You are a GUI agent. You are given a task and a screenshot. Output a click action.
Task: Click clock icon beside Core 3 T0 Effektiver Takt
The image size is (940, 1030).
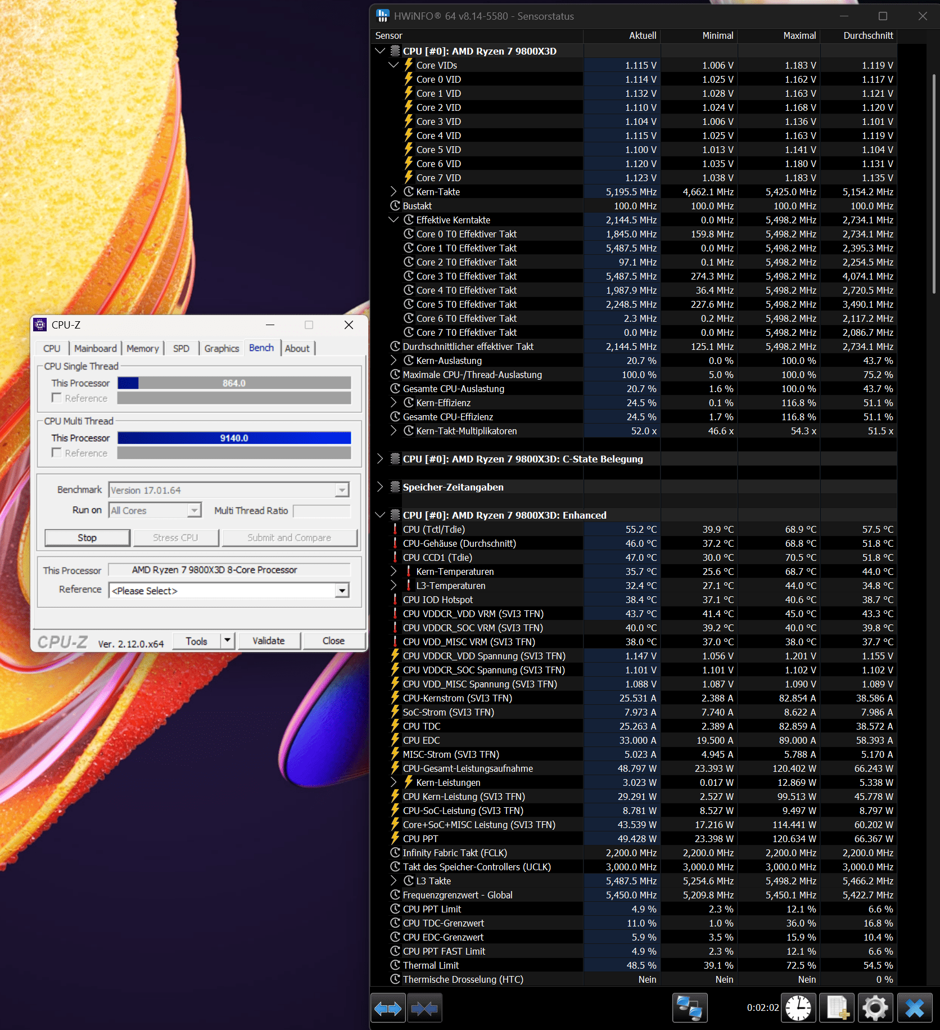tap(409, 276)
